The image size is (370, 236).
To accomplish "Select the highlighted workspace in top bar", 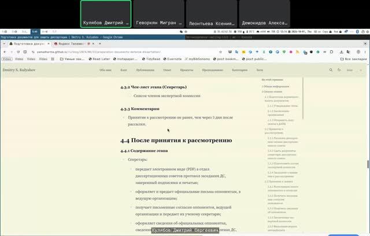I will (x=35, y=31).
